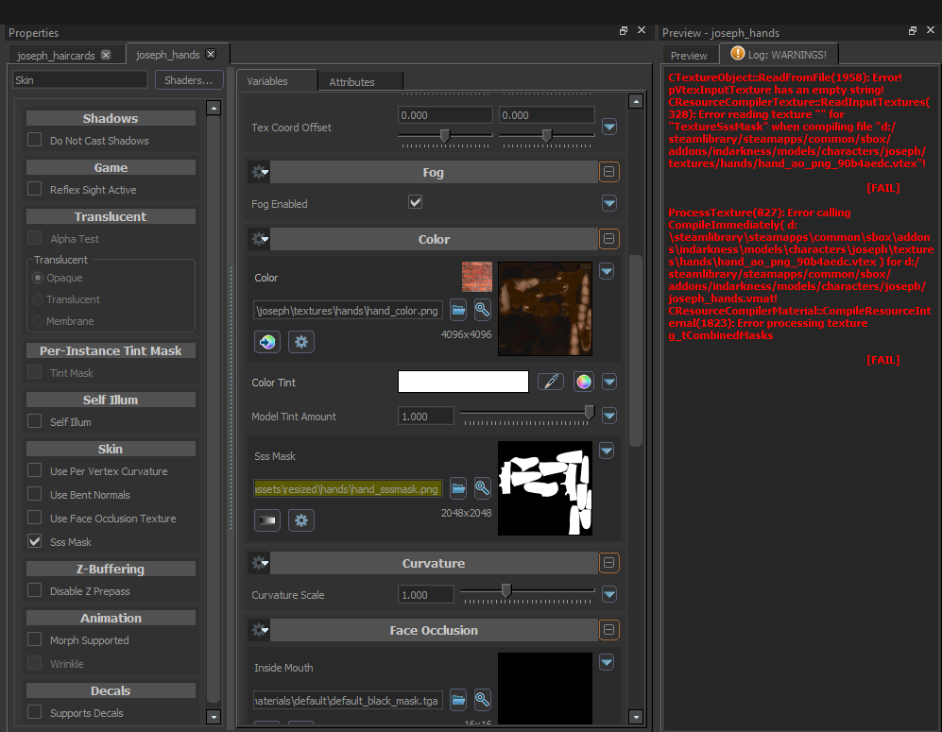This screenshot has height=732, width=942.
Task: Enable Do Not Cast Shadows
Action: click(x=35, y=140)
